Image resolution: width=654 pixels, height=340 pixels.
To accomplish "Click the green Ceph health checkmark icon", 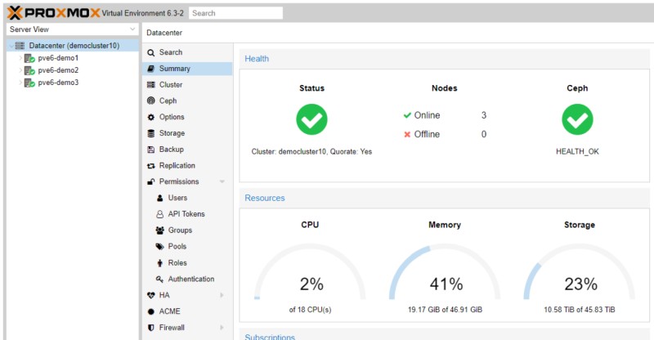I will [577, 119].
